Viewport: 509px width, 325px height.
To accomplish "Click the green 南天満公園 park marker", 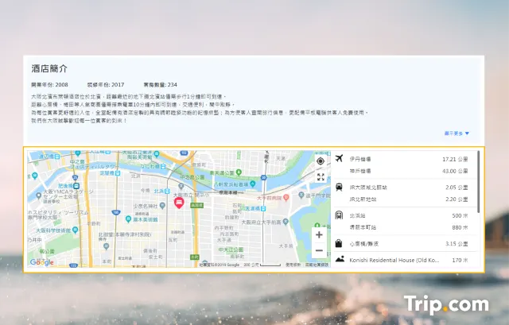I will (239, 172).
